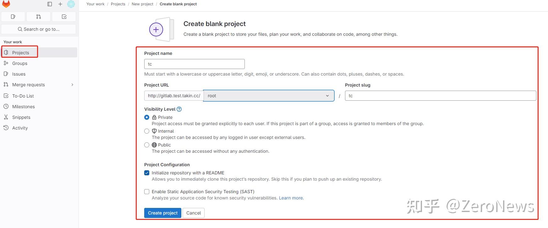Click the GitLab fox logo
The width and height of the screenshot is (548, 228).
(x=6, y=4)
